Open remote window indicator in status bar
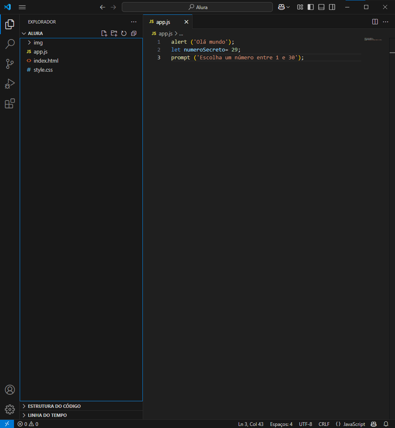 [x=7, y=424]
